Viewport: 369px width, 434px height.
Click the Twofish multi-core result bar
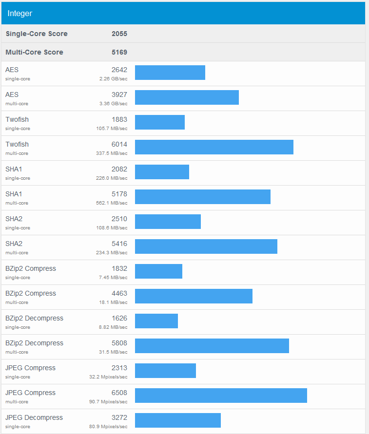214,147
